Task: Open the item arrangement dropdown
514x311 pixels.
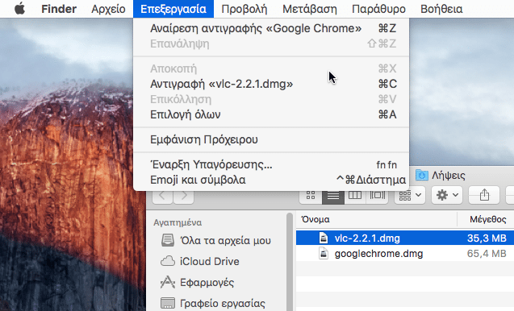Action: pos(410,196)
